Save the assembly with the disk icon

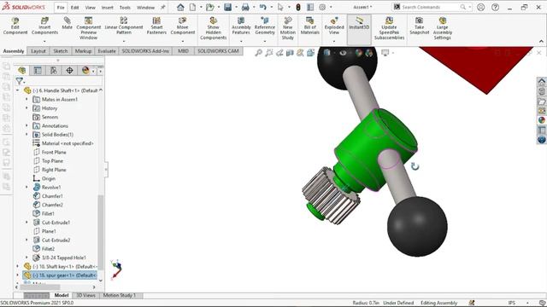click(228, 7)
